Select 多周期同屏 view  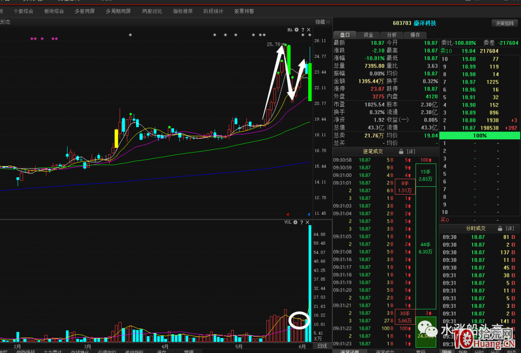coord(118,11)
